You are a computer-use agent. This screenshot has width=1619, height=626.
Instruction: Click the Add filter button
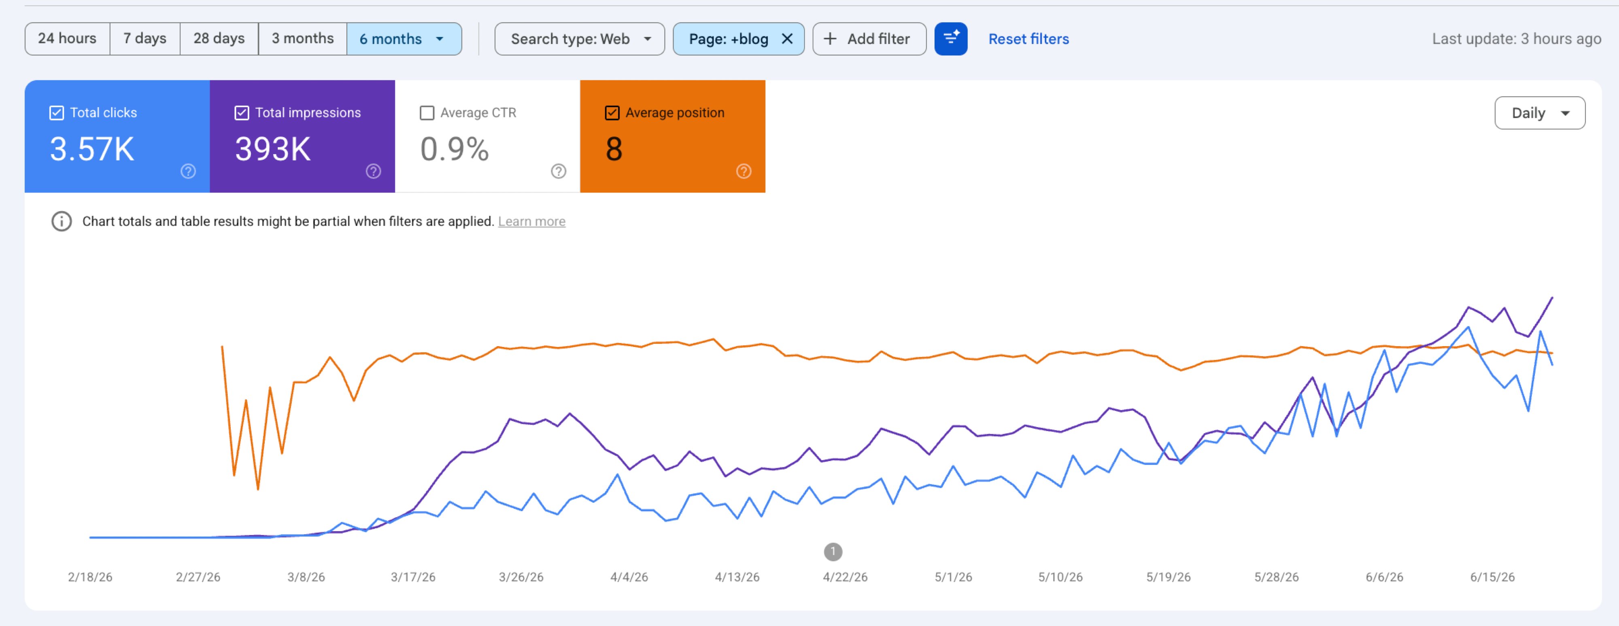[x=869, y=39]
